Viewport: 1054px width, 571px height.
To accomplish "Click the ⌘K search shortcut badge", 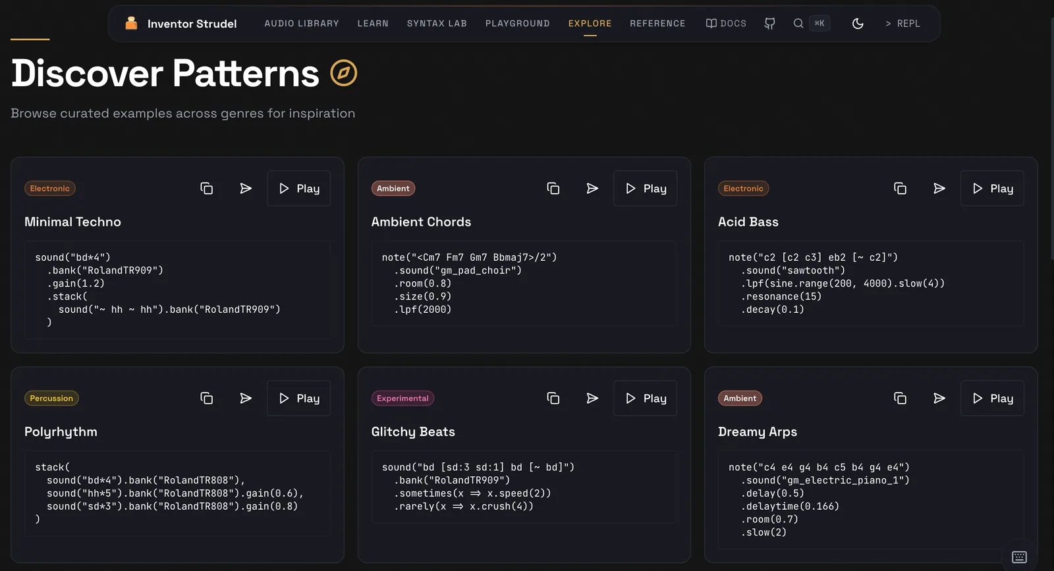I will click(819, 24).
